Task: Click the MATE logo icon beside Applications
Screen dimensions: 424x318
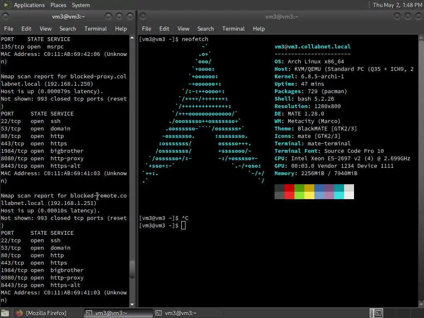Action: coord(7,5)
